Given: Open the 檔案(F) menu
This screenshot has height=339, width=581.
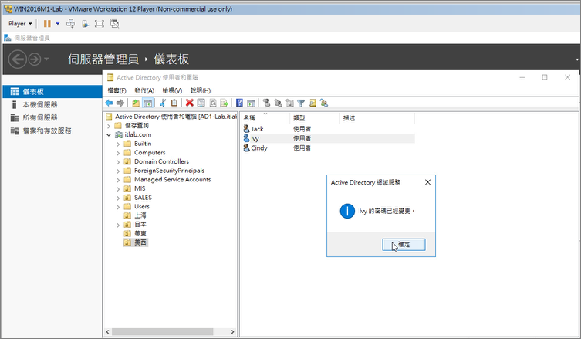Looking at the screenshot, I should click(x=117, y=90).
